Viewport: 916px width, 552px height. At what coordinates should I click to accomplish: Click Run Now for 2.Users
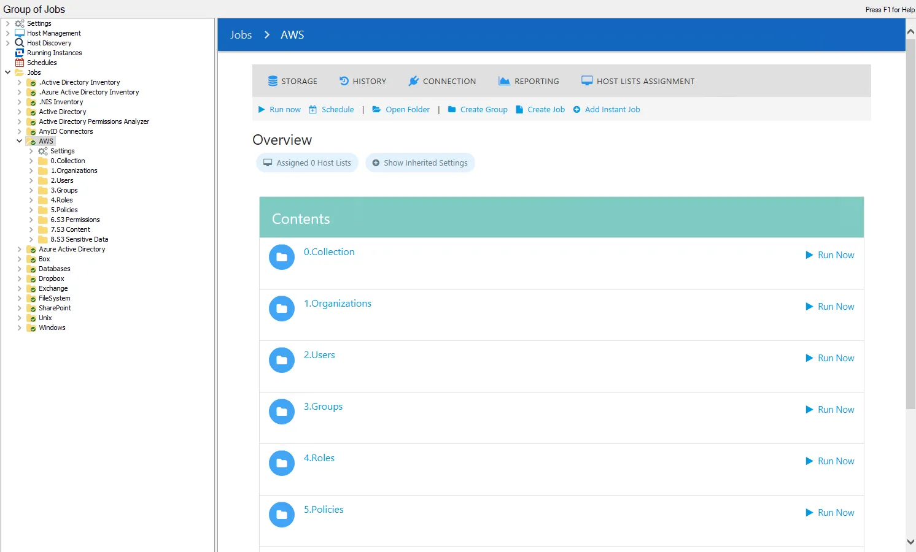(x=830, y=358)
